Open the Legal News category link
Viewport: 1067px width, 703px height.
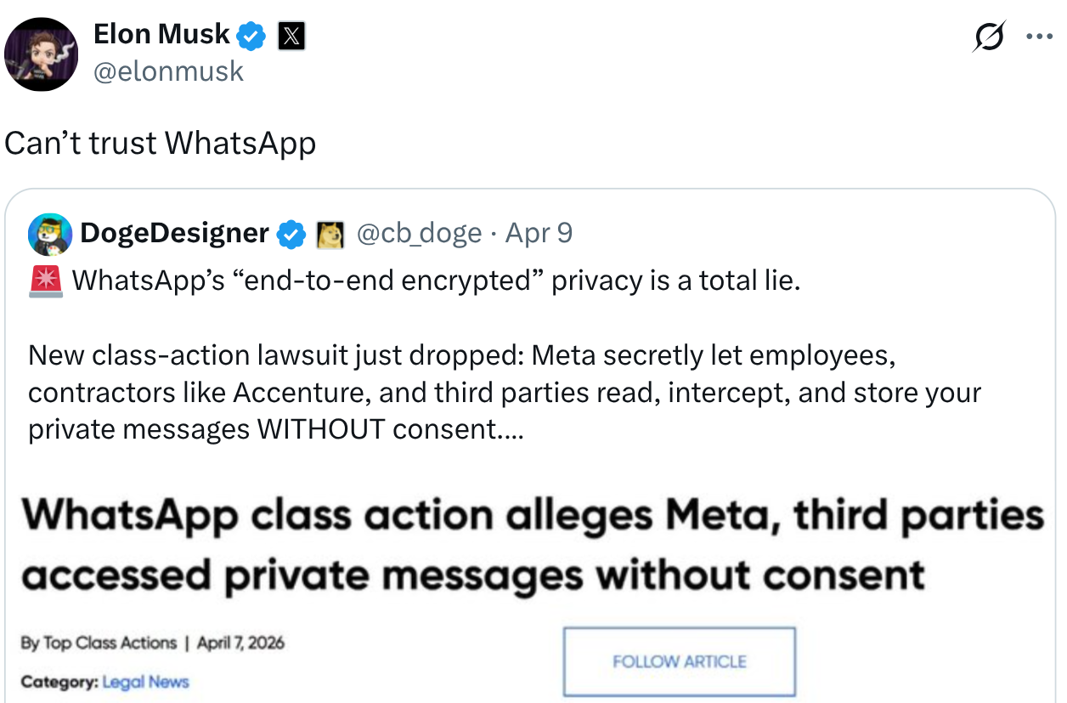tap(145, 682)
